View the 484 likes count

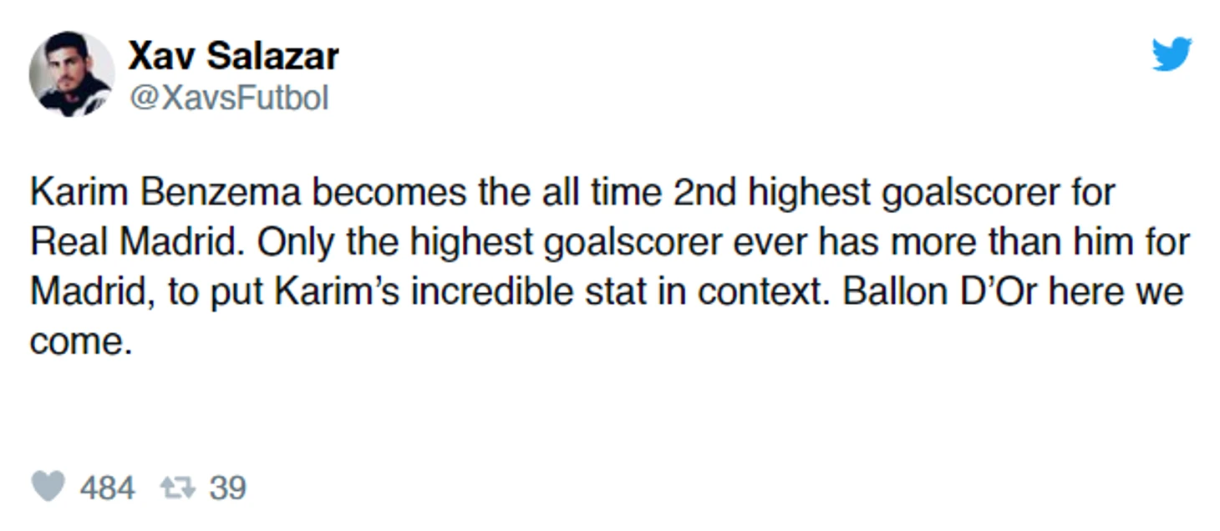pos(107,488)
